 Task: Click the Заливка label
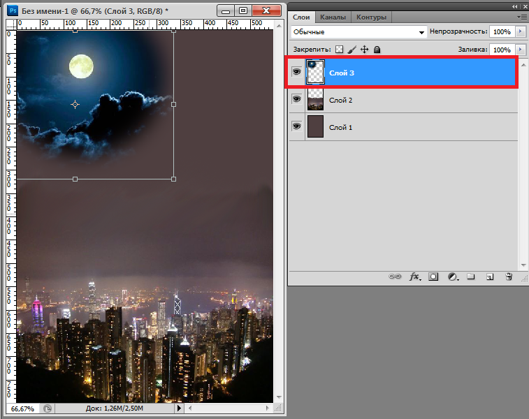click(472, 50)
